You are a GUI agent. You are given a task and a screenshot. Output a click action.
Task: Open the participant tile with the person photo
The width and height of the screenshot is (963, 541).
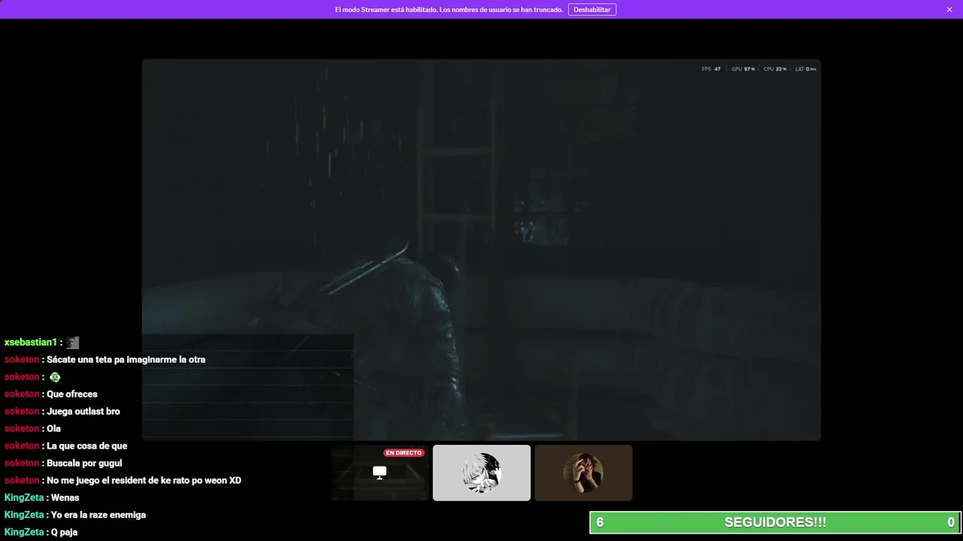coord(584,473)
